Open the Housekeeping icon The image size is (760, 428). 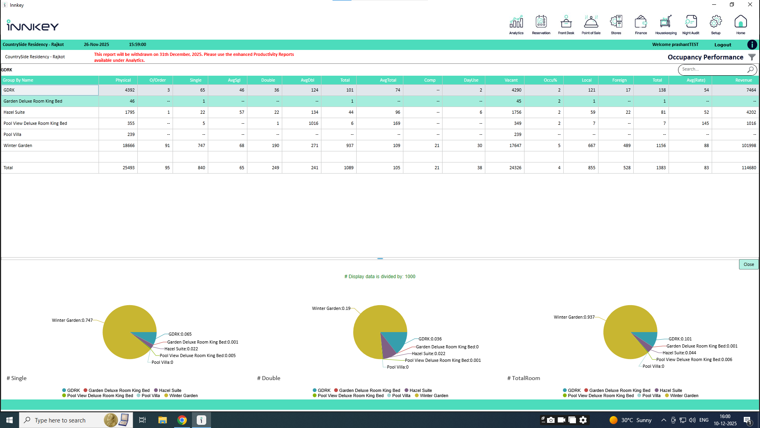(666, 25)
